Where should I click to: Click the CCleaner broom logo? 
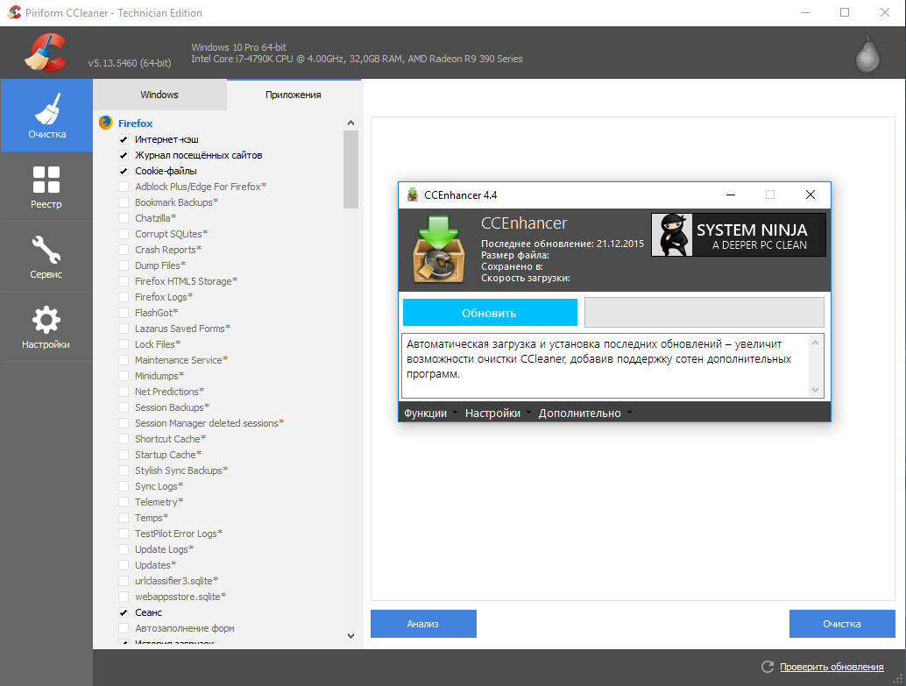[x=46, y=53]
